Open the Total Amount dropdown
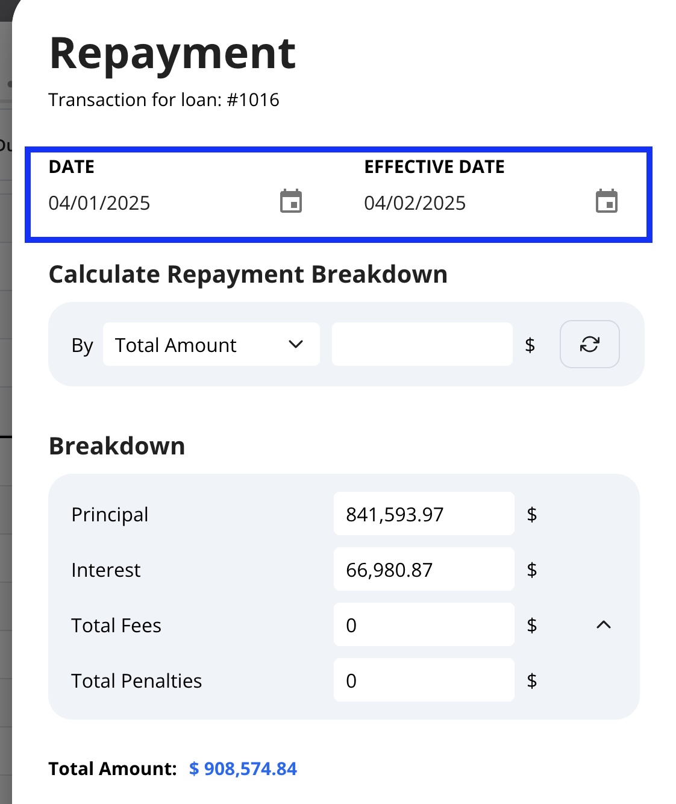This screenshot has width=676, height=804. [211, 344]
